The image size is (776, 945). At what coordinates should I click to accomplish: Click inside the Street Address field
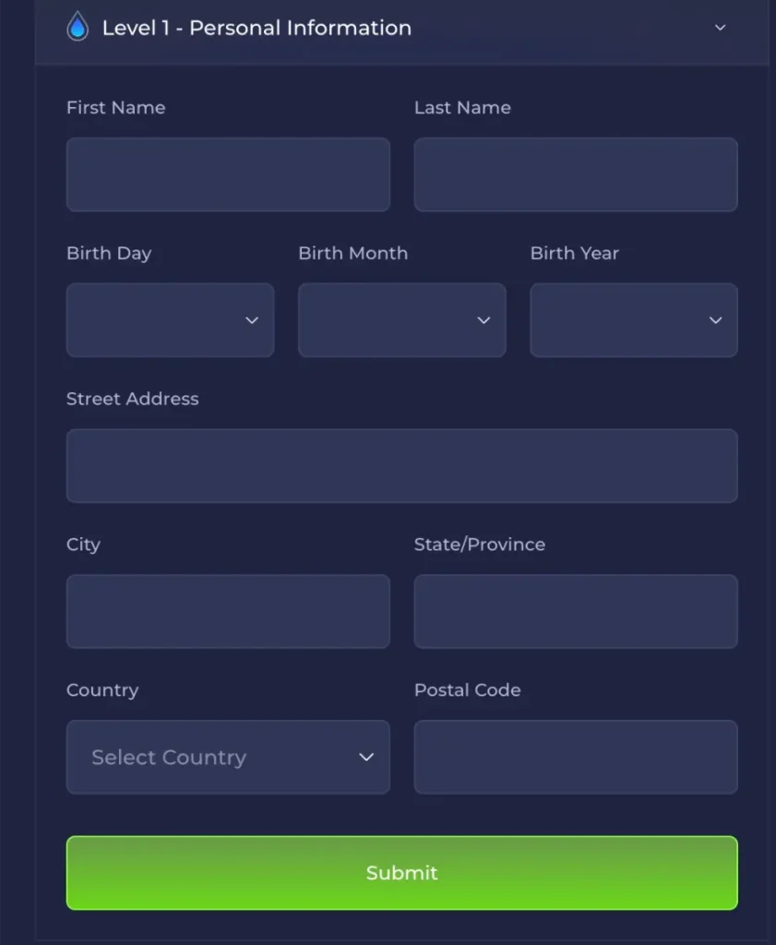click(x=401, y=466)
